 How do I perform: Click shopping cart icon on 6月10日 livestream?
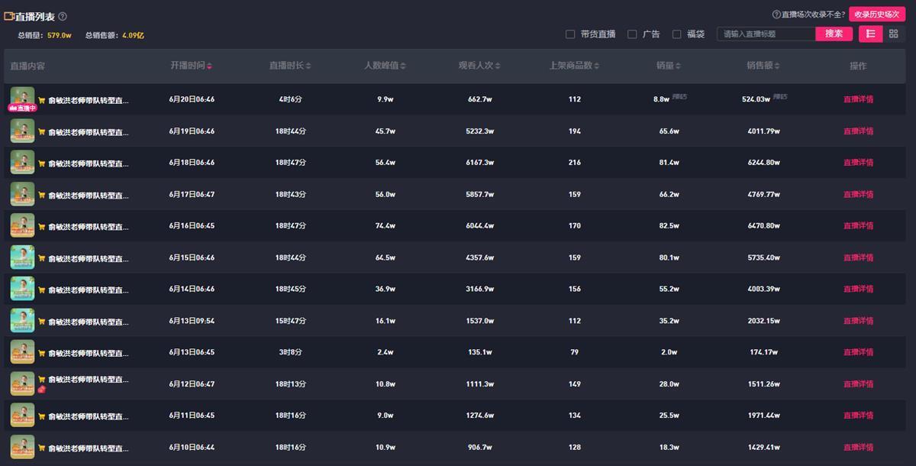coord(42,448)
